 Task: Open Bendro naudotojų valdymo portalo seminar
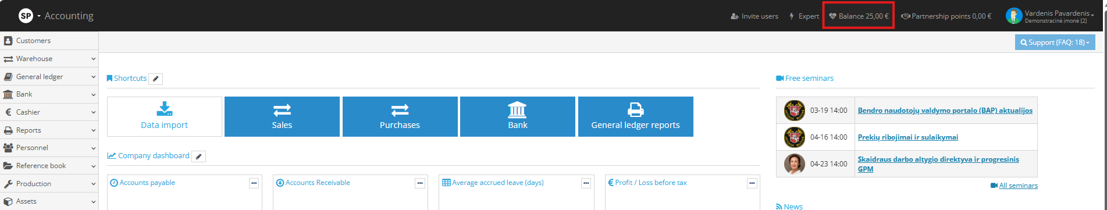coord(945,111)
